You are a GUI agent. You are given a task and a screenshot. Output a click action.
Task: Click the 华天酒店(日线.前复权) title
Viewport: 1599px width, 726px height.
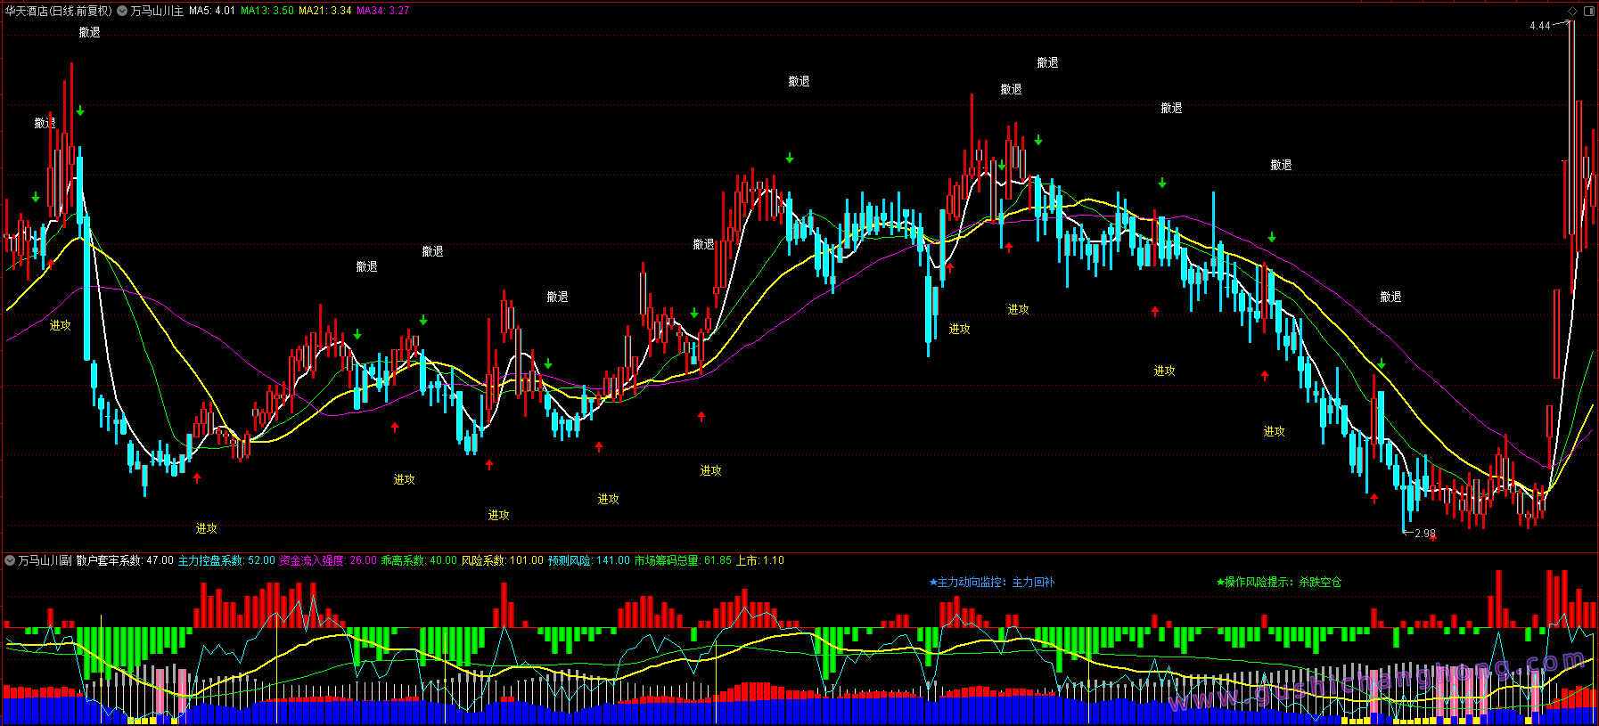coord(59,11)
